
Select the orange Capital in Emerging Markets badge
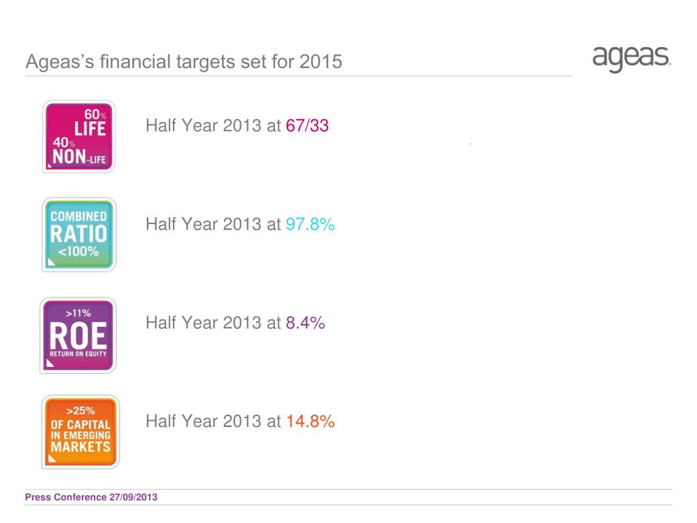80,432
